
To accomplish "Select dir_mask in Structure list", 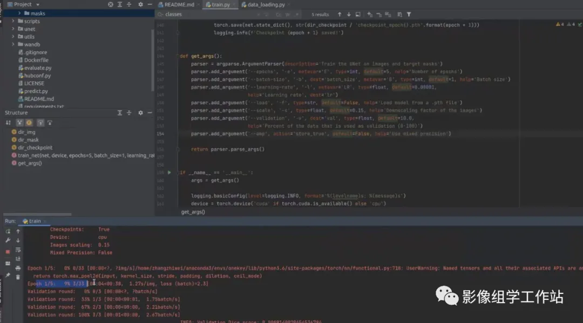I will tap(25, 140).
